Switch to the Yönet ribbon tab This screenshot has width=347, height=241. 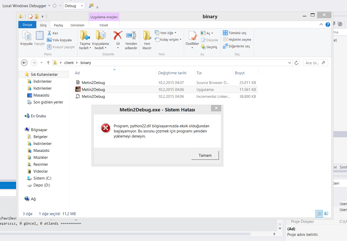click(x=104, y=25)
